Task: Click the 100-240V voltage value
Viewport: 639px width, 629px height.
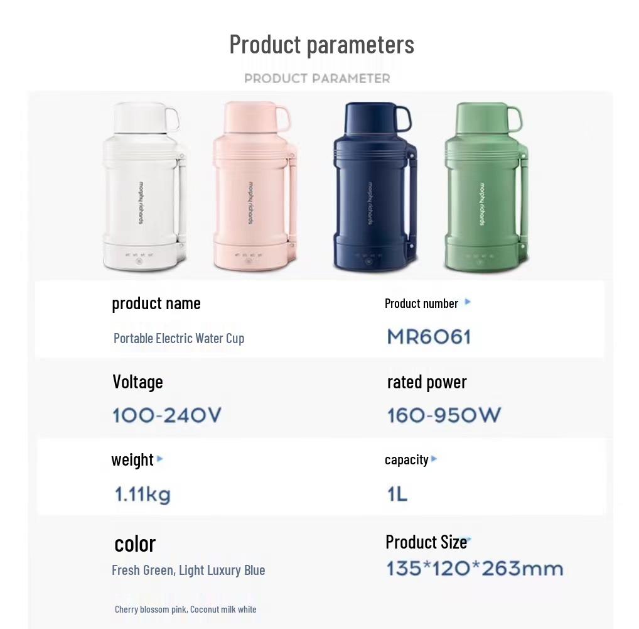Action: point(167,415)
